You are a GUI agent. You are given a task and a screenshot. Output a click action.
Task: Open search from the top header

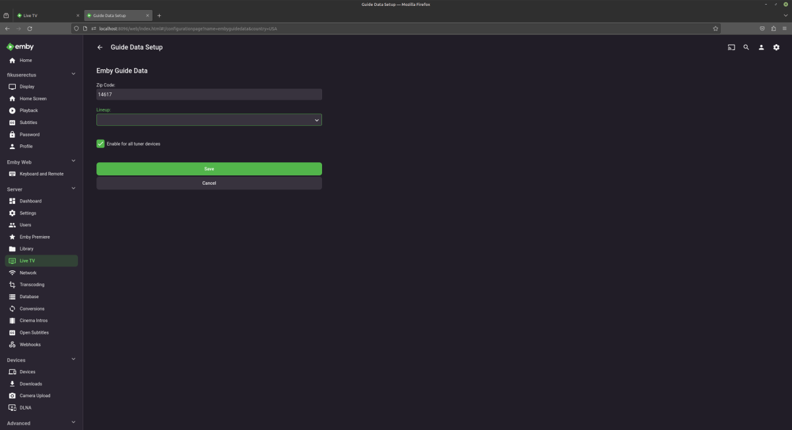pyautogui.click(x=746, y=47)
